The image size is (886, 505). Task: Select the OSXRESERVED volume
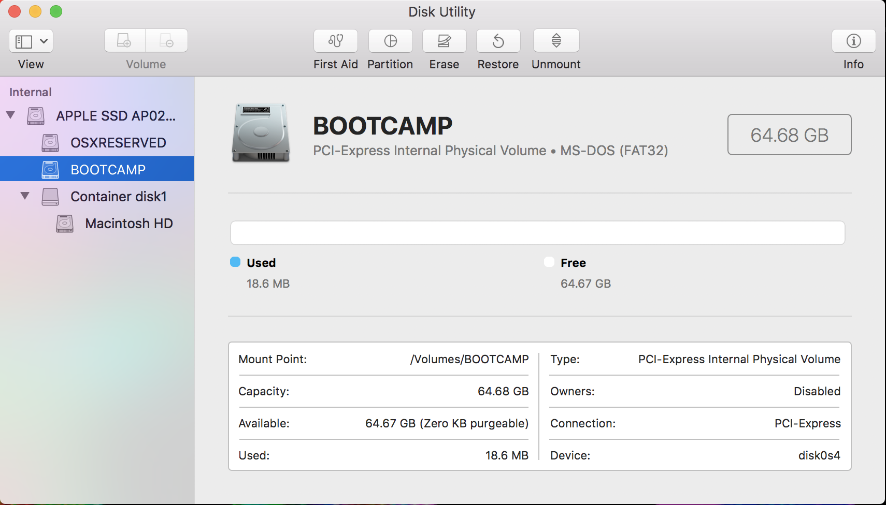coord(97,142)
